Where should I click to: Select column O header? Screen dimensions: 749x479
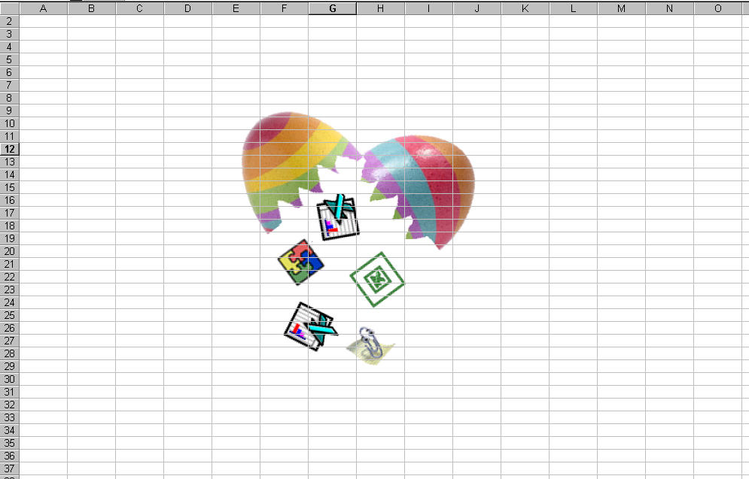718,8
